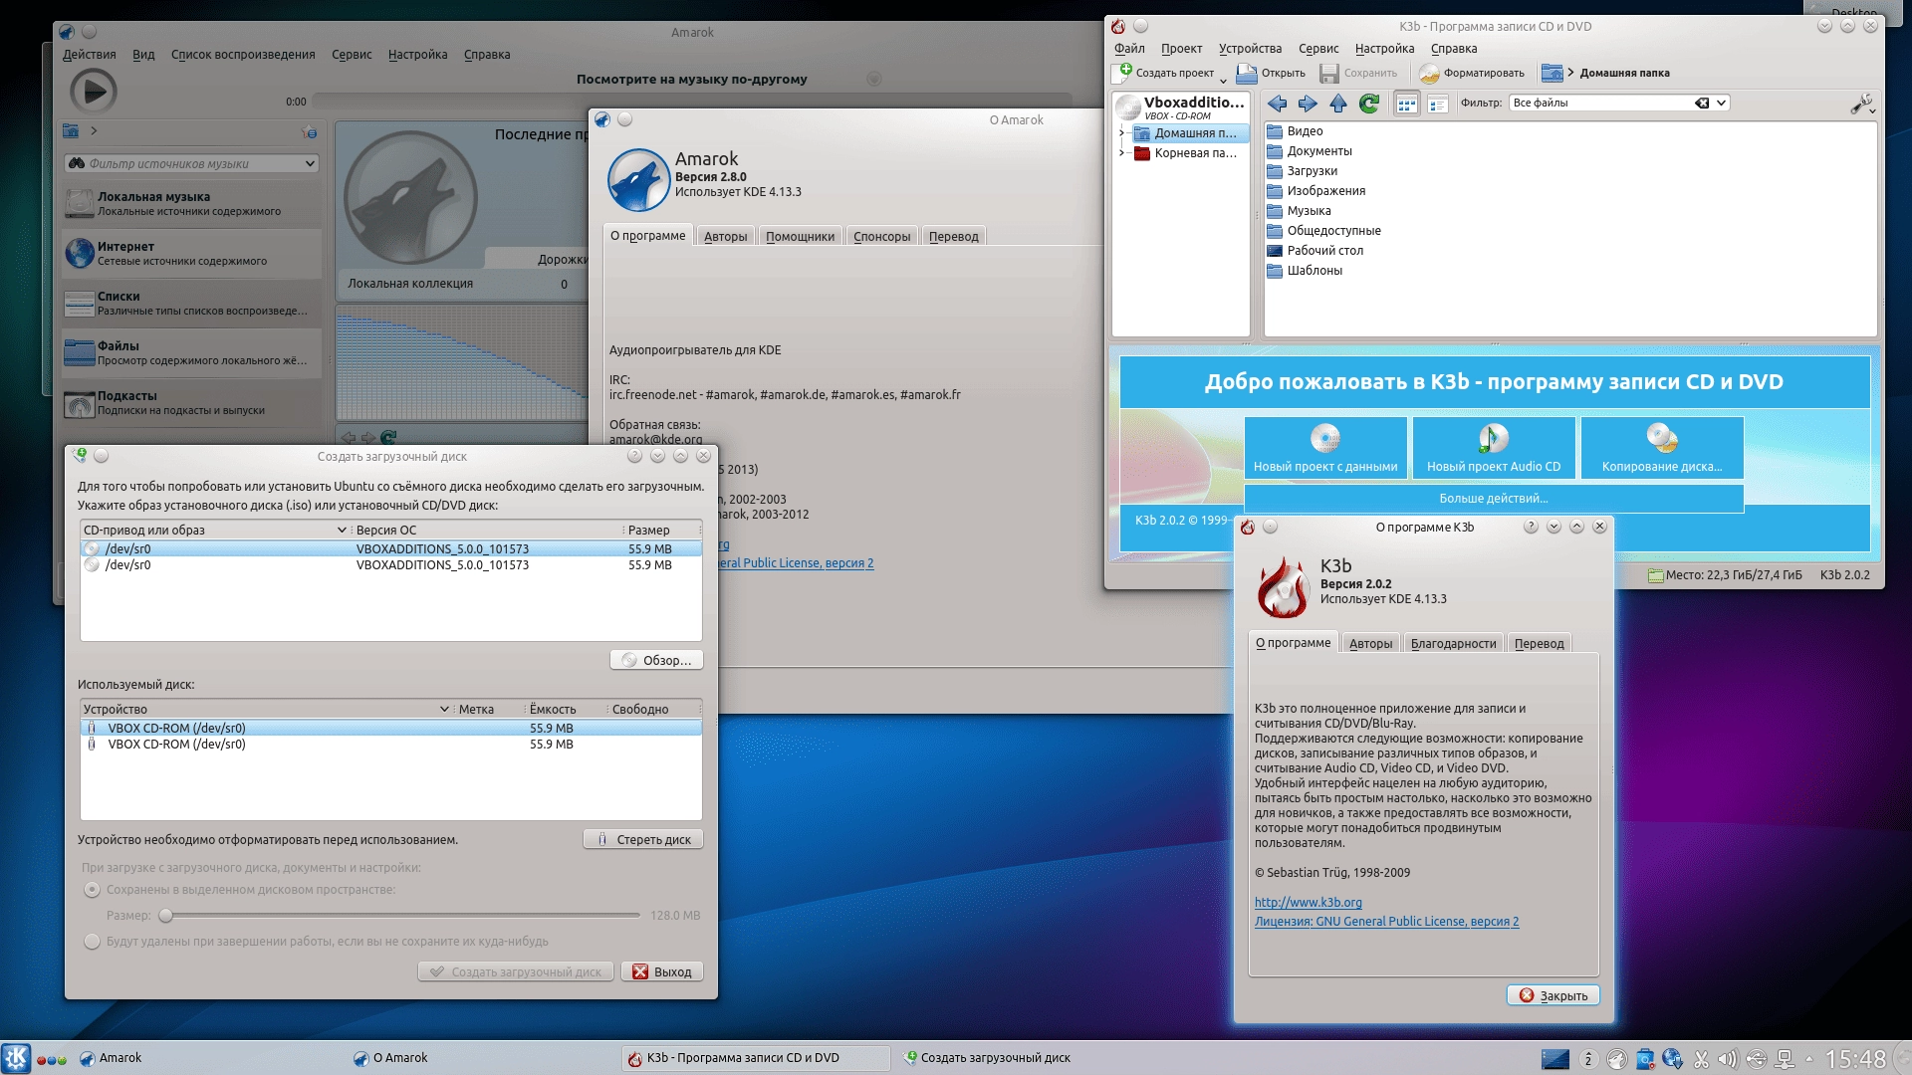Screen dimensions: 1912x1075
Task: Open the Файл menu in K3b
Action: [1129, 49]
